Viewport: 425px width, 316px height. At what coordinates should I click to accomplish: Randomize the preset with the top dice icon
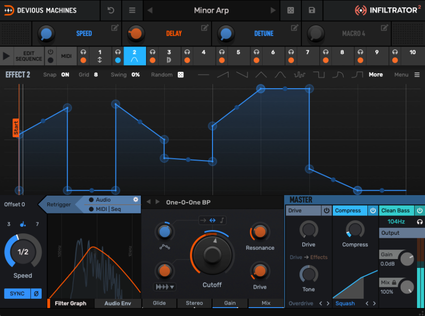(290, 10)
